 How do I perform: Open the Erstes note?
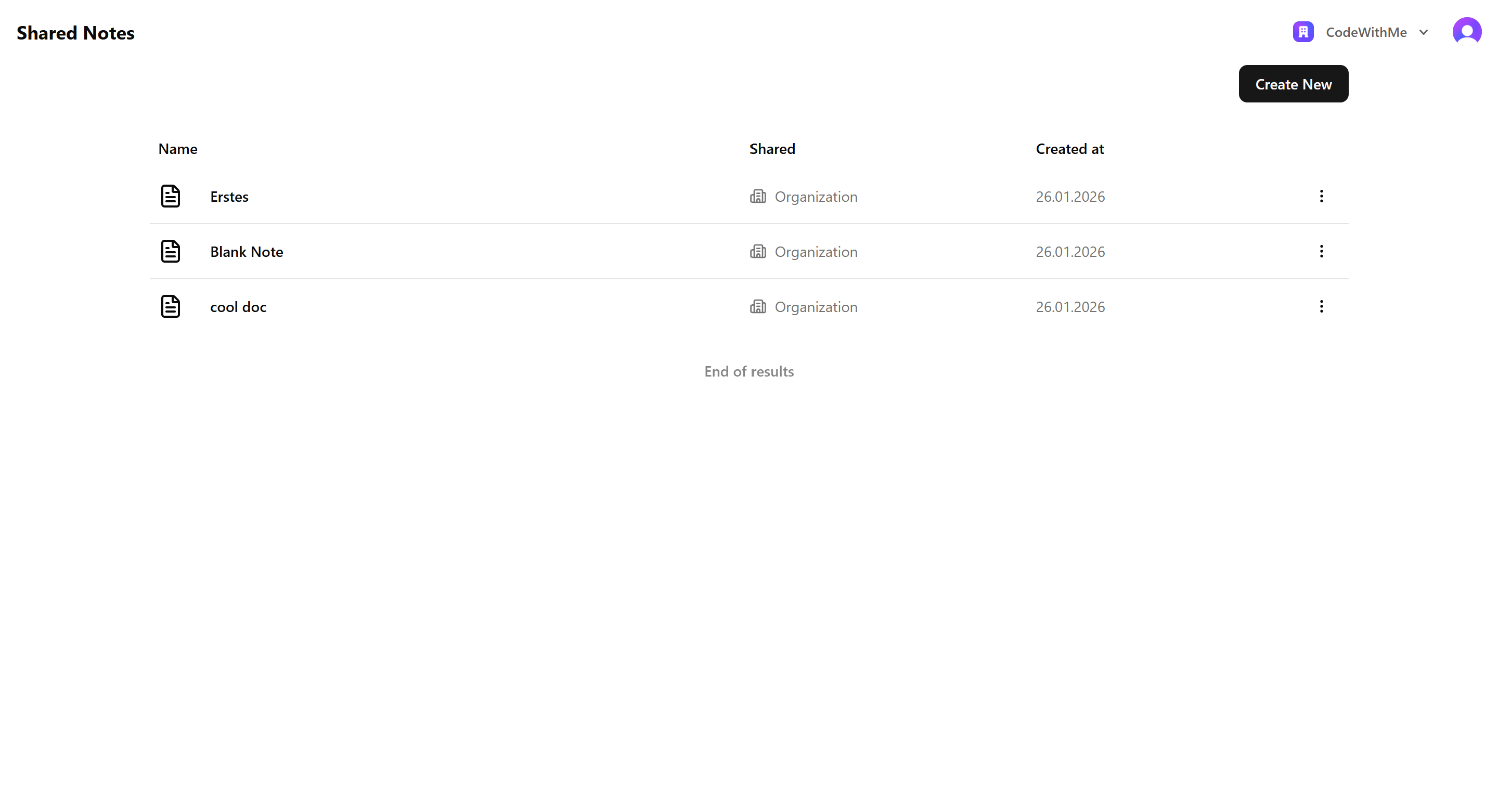[229, 197]
